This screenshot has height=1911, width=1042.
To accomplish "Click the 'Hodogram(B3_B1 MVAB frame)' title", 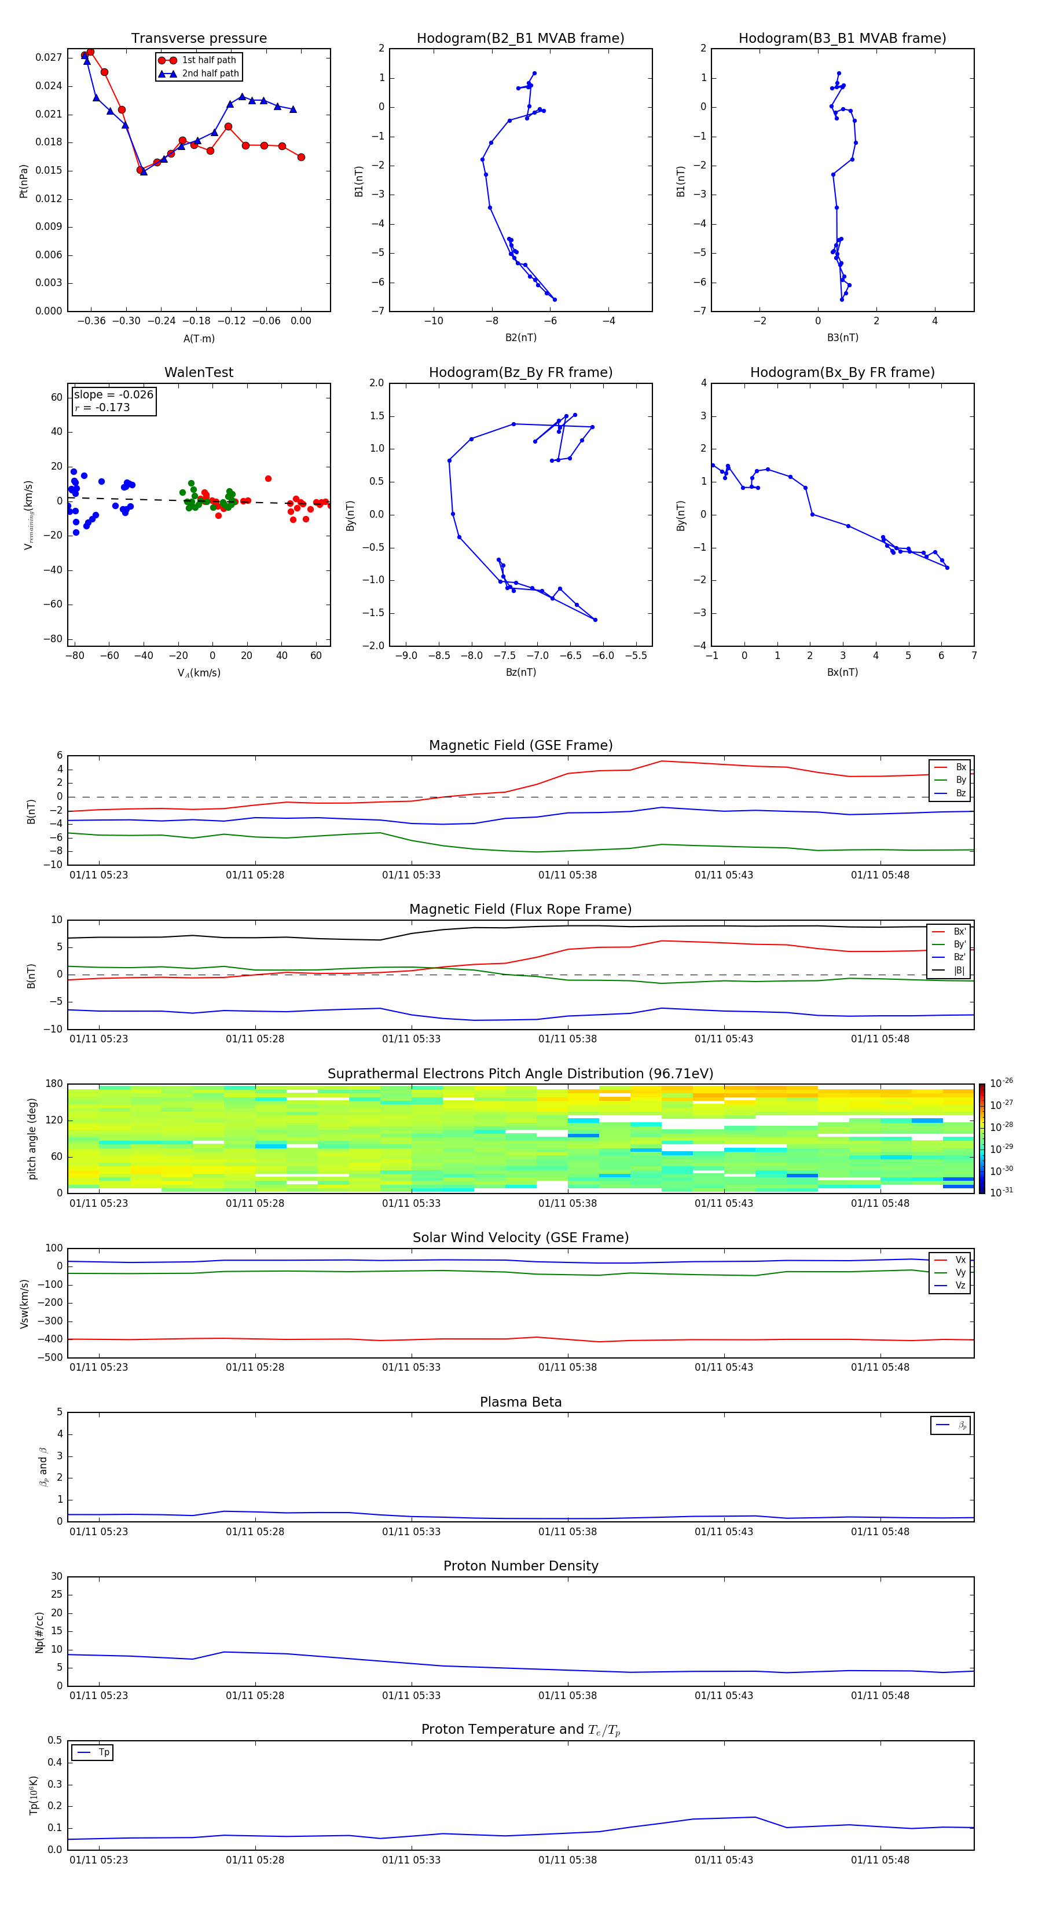I will (x=842, y=38).
